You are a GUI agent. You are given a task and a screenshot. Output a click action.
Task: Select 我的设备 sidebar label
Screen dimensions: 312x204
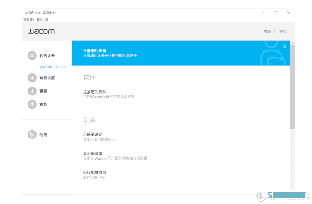click(47, 55)
